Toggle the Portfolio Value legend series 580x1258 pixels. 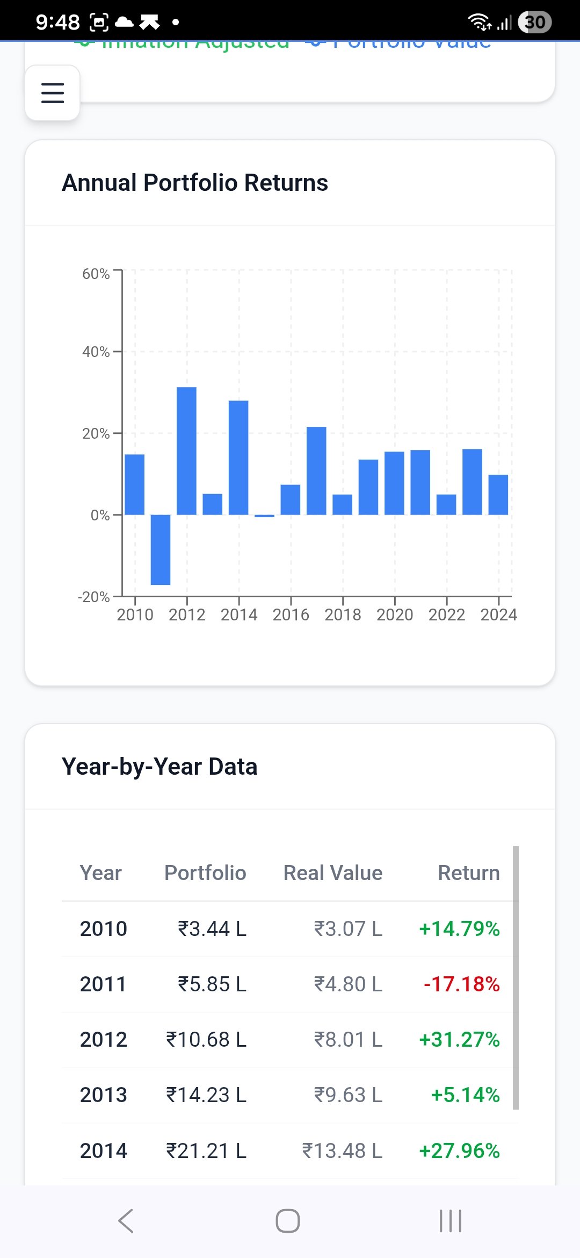coord(398,43)
